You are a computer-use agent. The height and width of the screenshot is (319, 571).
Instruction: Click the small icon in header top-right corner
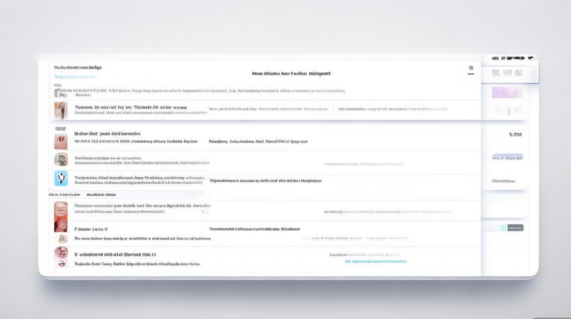(471, 68)
